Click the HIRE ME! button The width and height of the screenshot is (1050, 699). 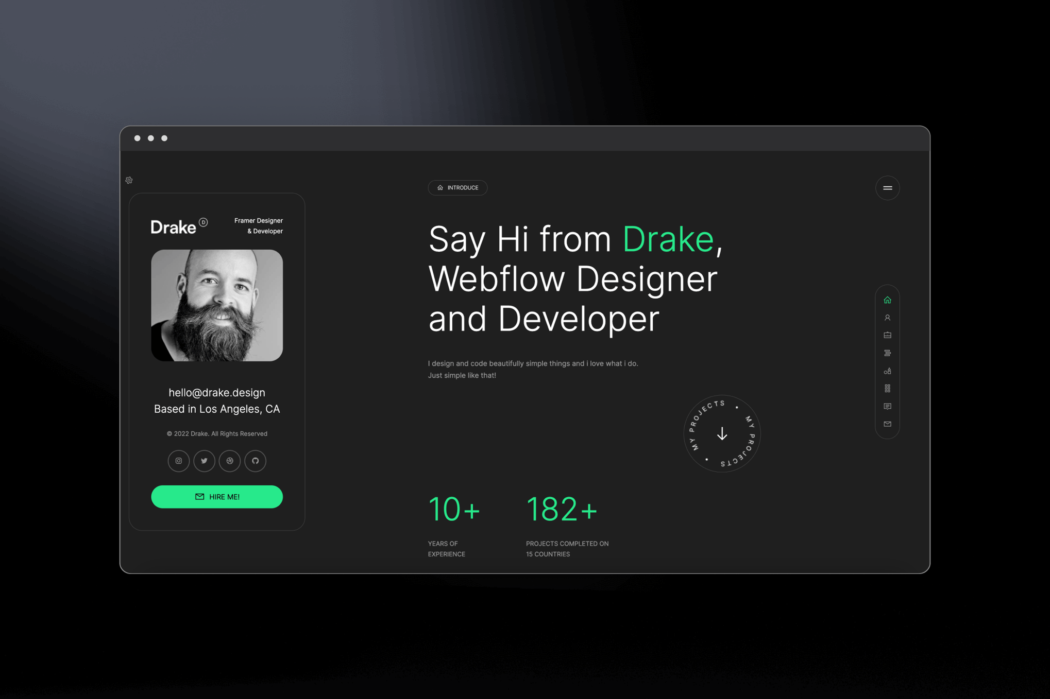(x=217, y=497)
